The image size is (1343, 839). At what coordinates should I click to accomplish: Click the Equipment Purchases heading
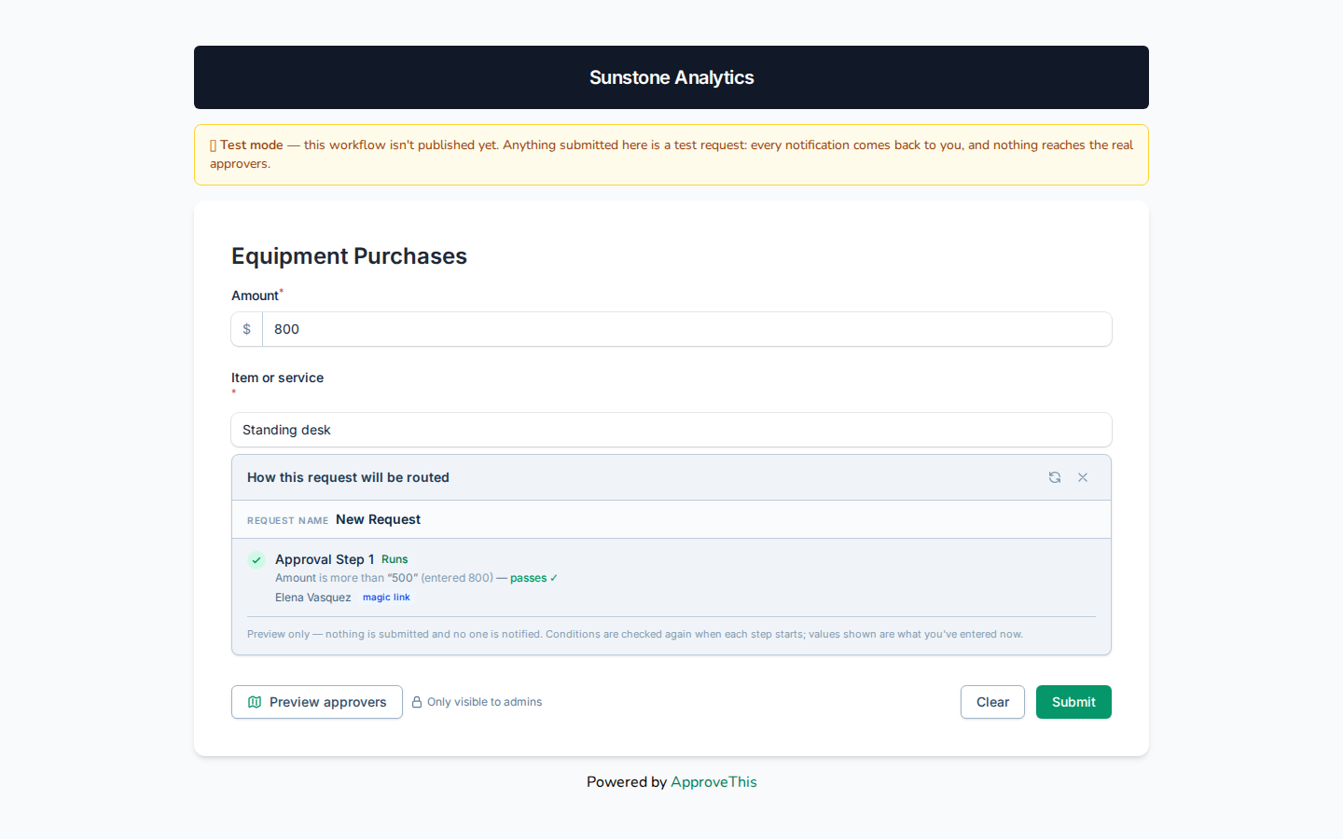[349, 256]
